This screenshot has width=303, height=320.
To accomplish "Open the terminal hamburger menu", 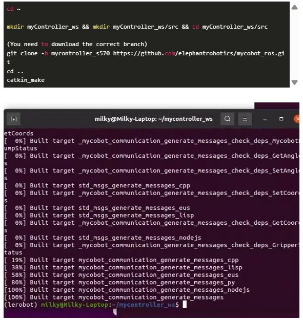I will click(245, 119).
